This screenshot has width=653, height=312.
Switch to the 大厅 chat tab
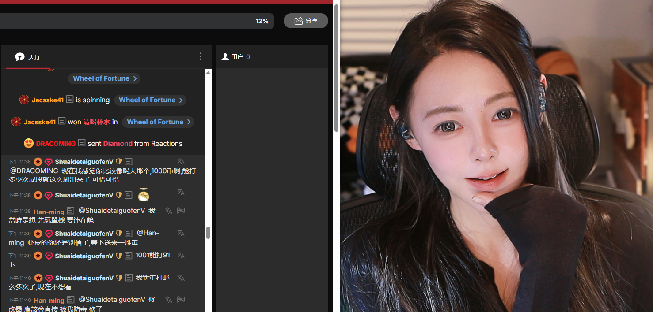click(28, 57)
